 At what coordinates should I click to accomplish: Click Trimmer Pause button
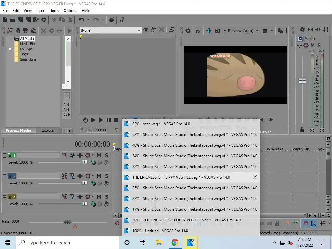[109, 120]
